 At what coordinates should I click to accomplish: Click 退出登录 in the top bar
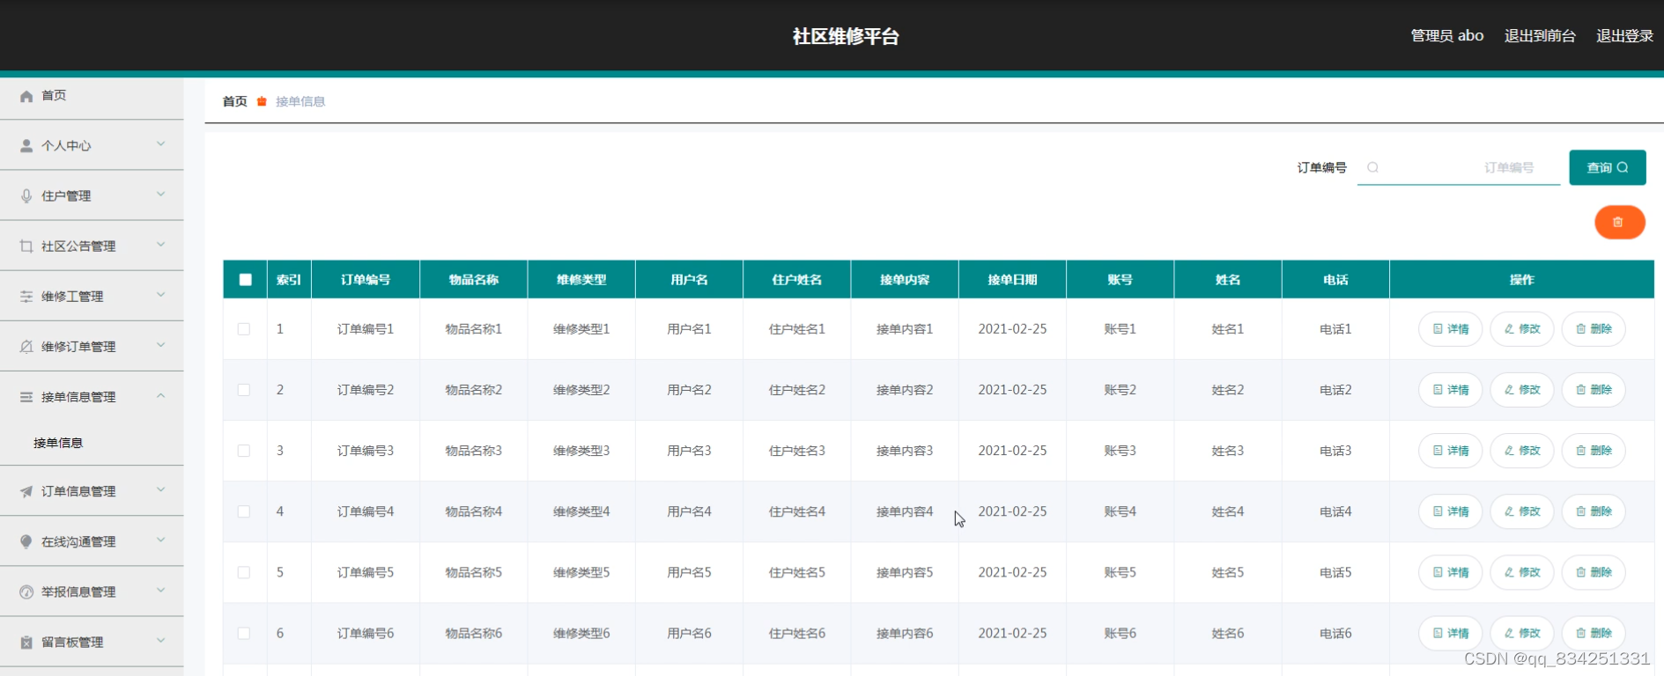click(1624, 36)
